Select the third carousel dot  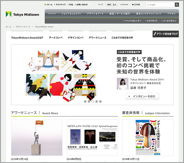93,102
